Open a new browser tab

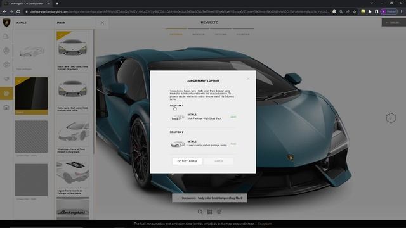(x=57, y=4)
